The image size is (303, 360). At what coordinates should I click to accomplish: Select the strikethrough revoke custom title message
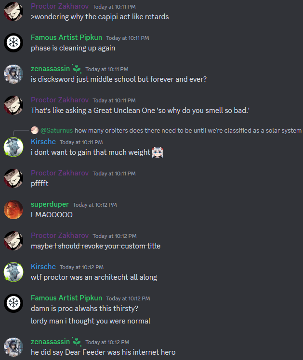point(96,246)
